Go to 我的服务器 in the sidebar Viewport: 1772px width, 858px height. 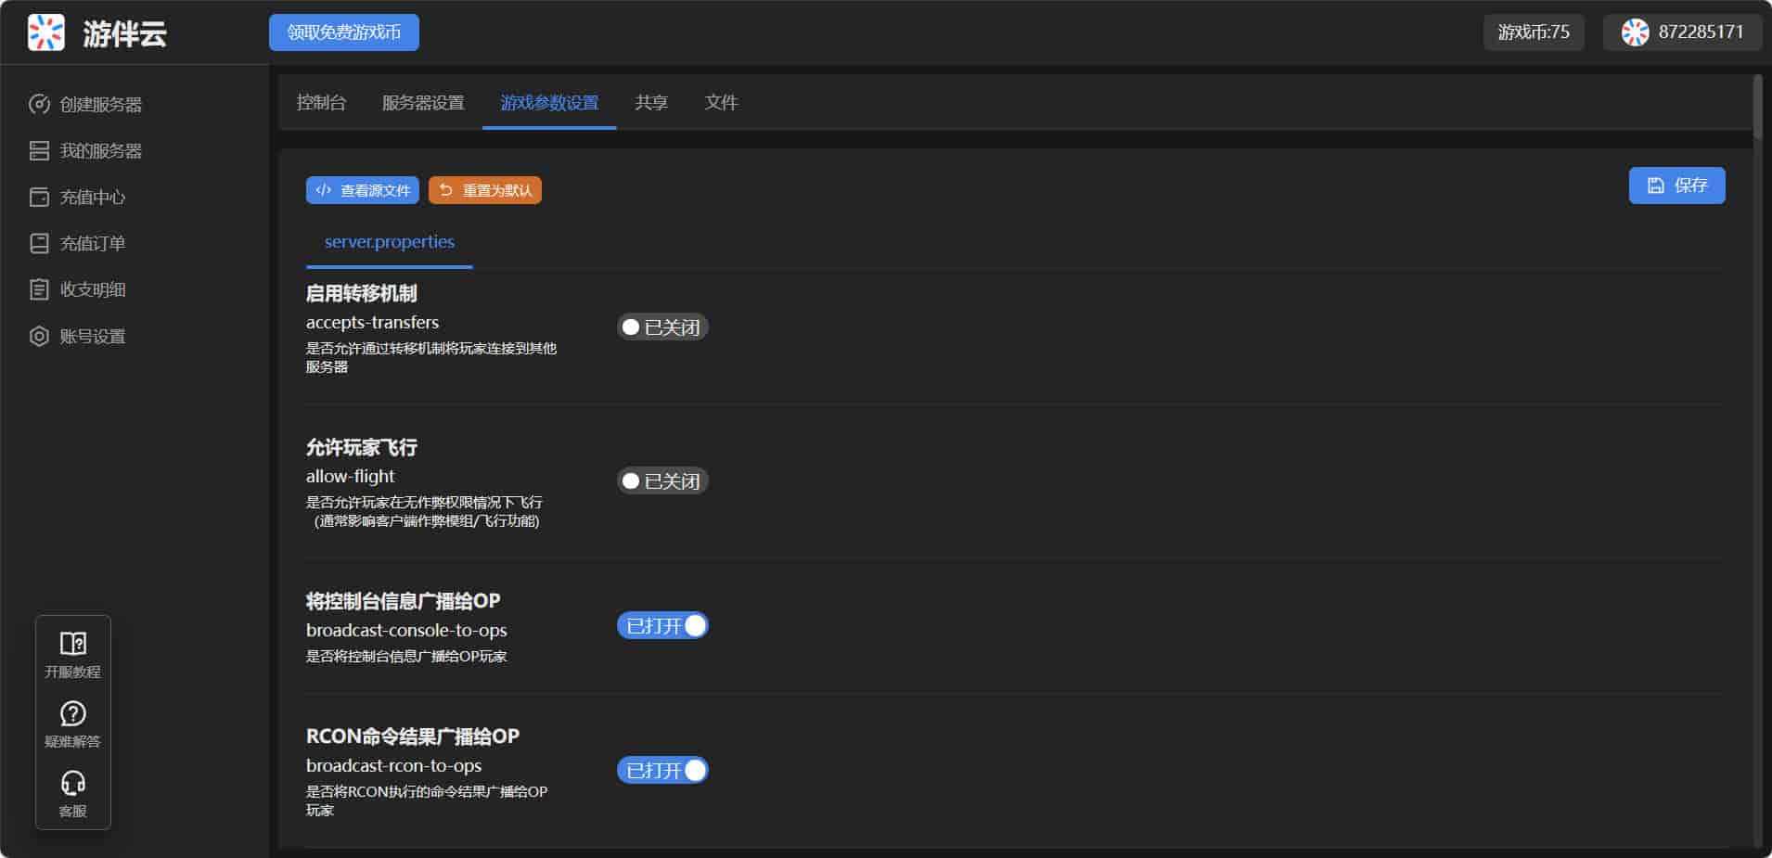click(x=100, y=151)
